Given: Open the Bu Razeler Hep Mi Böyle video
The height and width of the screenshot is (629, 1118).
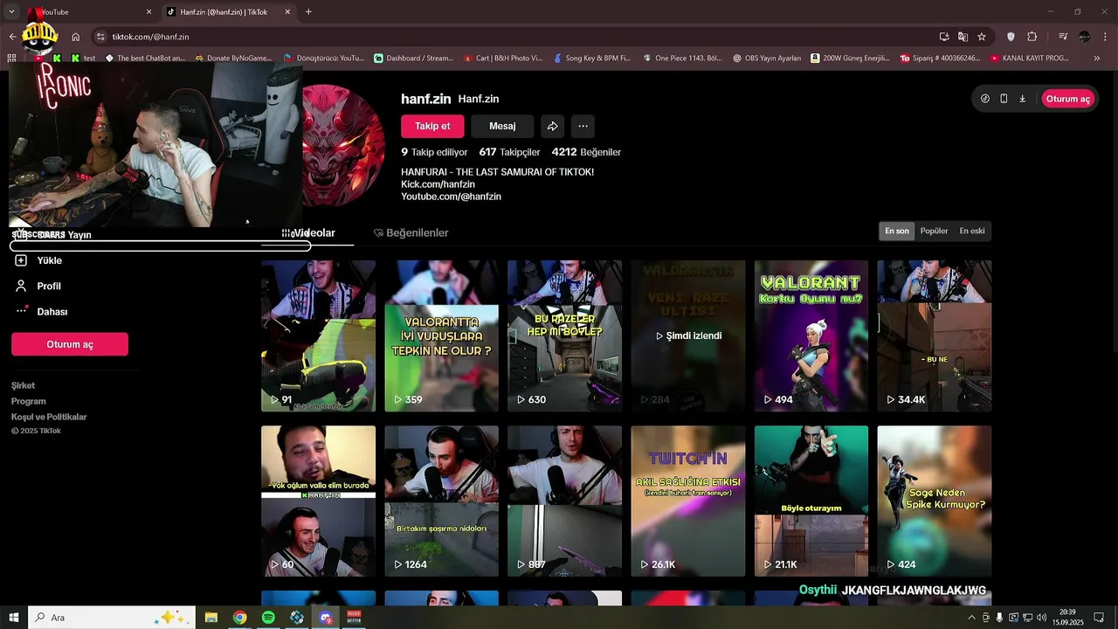Looking at the screenshot, I should (564, 335).
